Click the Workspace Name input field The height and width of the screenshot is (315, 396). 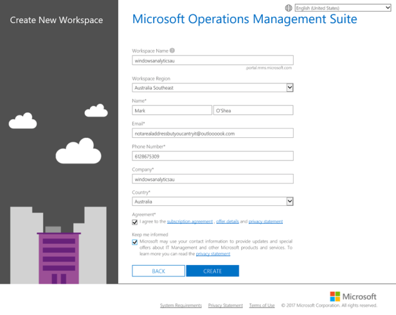[x=213, y=60]
